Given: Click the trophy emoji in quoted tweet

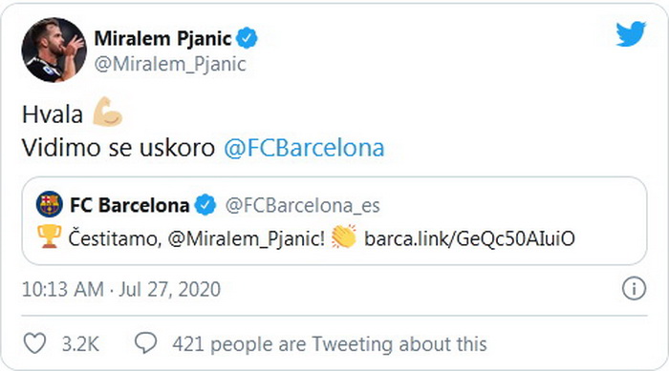Looking at the screenshot, I should pyautogui.click(x=49, y=237).
